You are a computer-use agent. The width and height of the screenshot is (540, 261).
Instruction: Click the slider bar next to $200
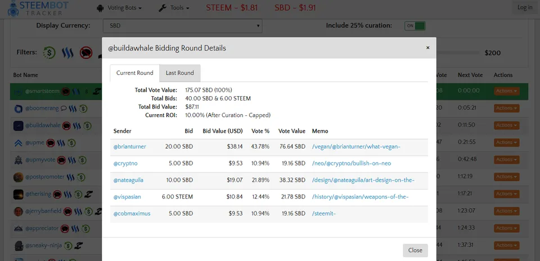458,53
